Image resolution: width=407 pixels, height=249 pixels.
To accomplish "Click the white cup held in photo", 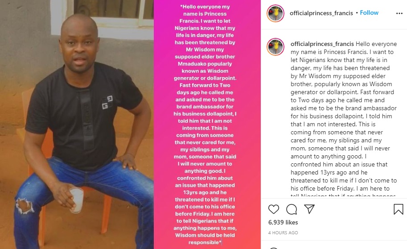I will [76, 200].
